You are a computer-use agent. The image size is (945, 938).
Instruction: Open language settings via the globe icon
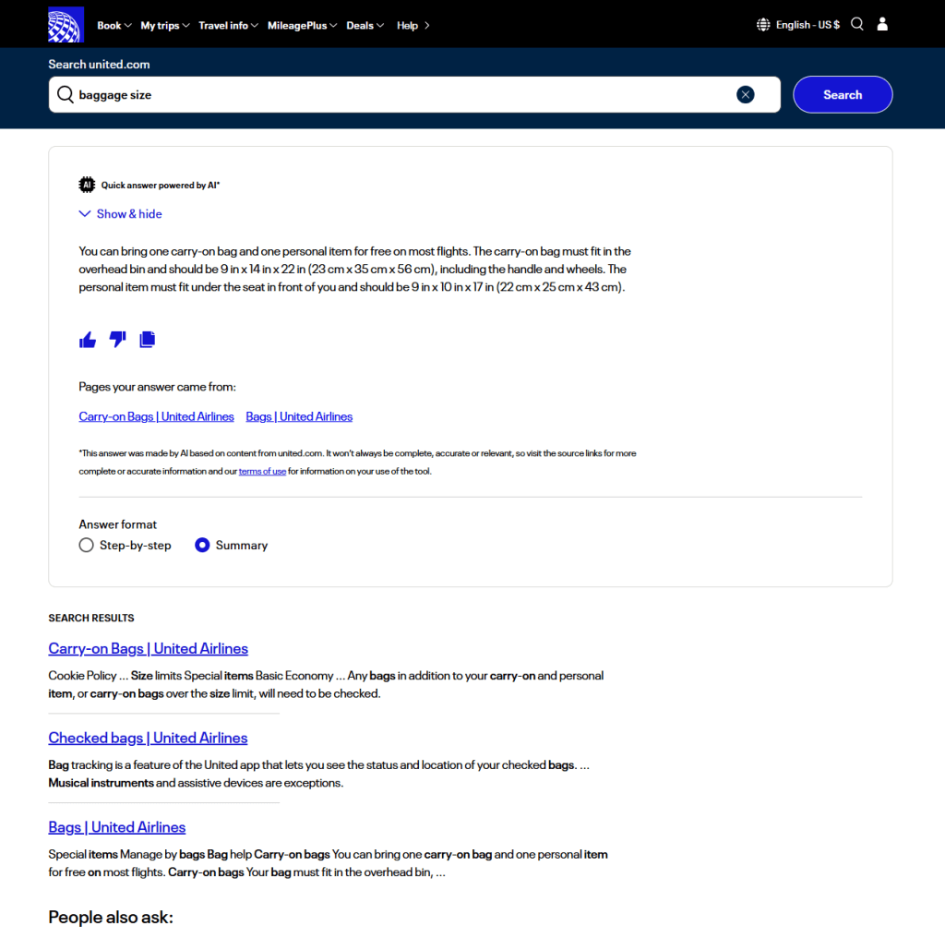tap(762, 23)
